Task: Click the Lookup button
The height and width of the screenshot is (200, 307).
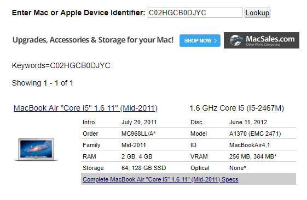Action: [257, 13]
